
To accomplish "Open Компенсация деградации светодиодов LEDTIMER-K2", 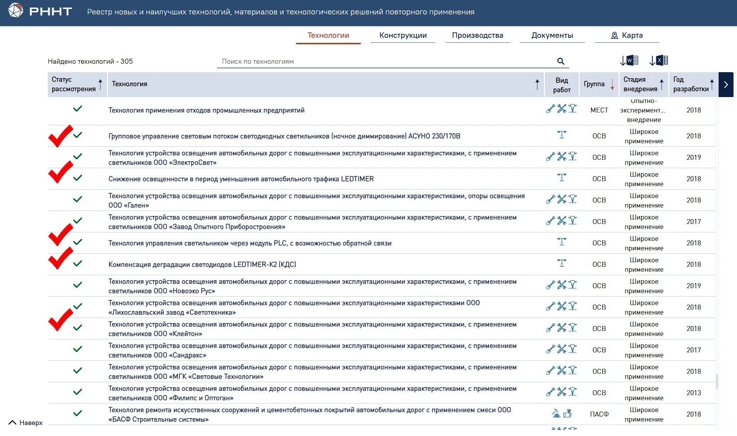I will [x=202, y=264].
